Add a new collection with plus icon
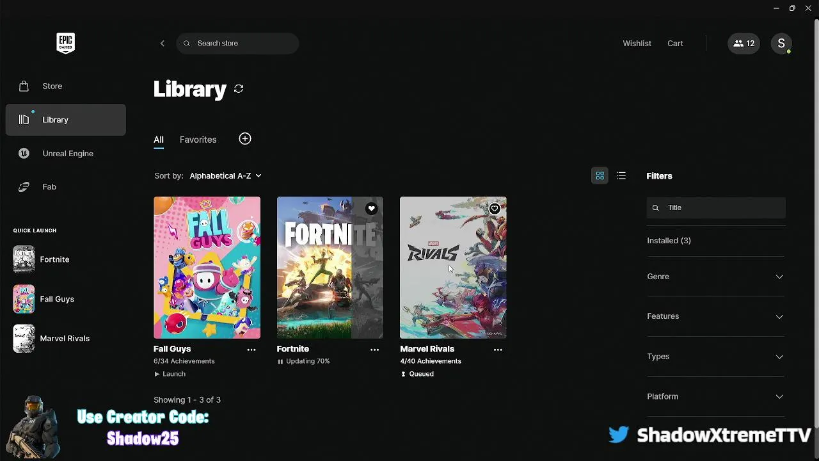Screen dimensions: 819x461 [x=245, y=139]
